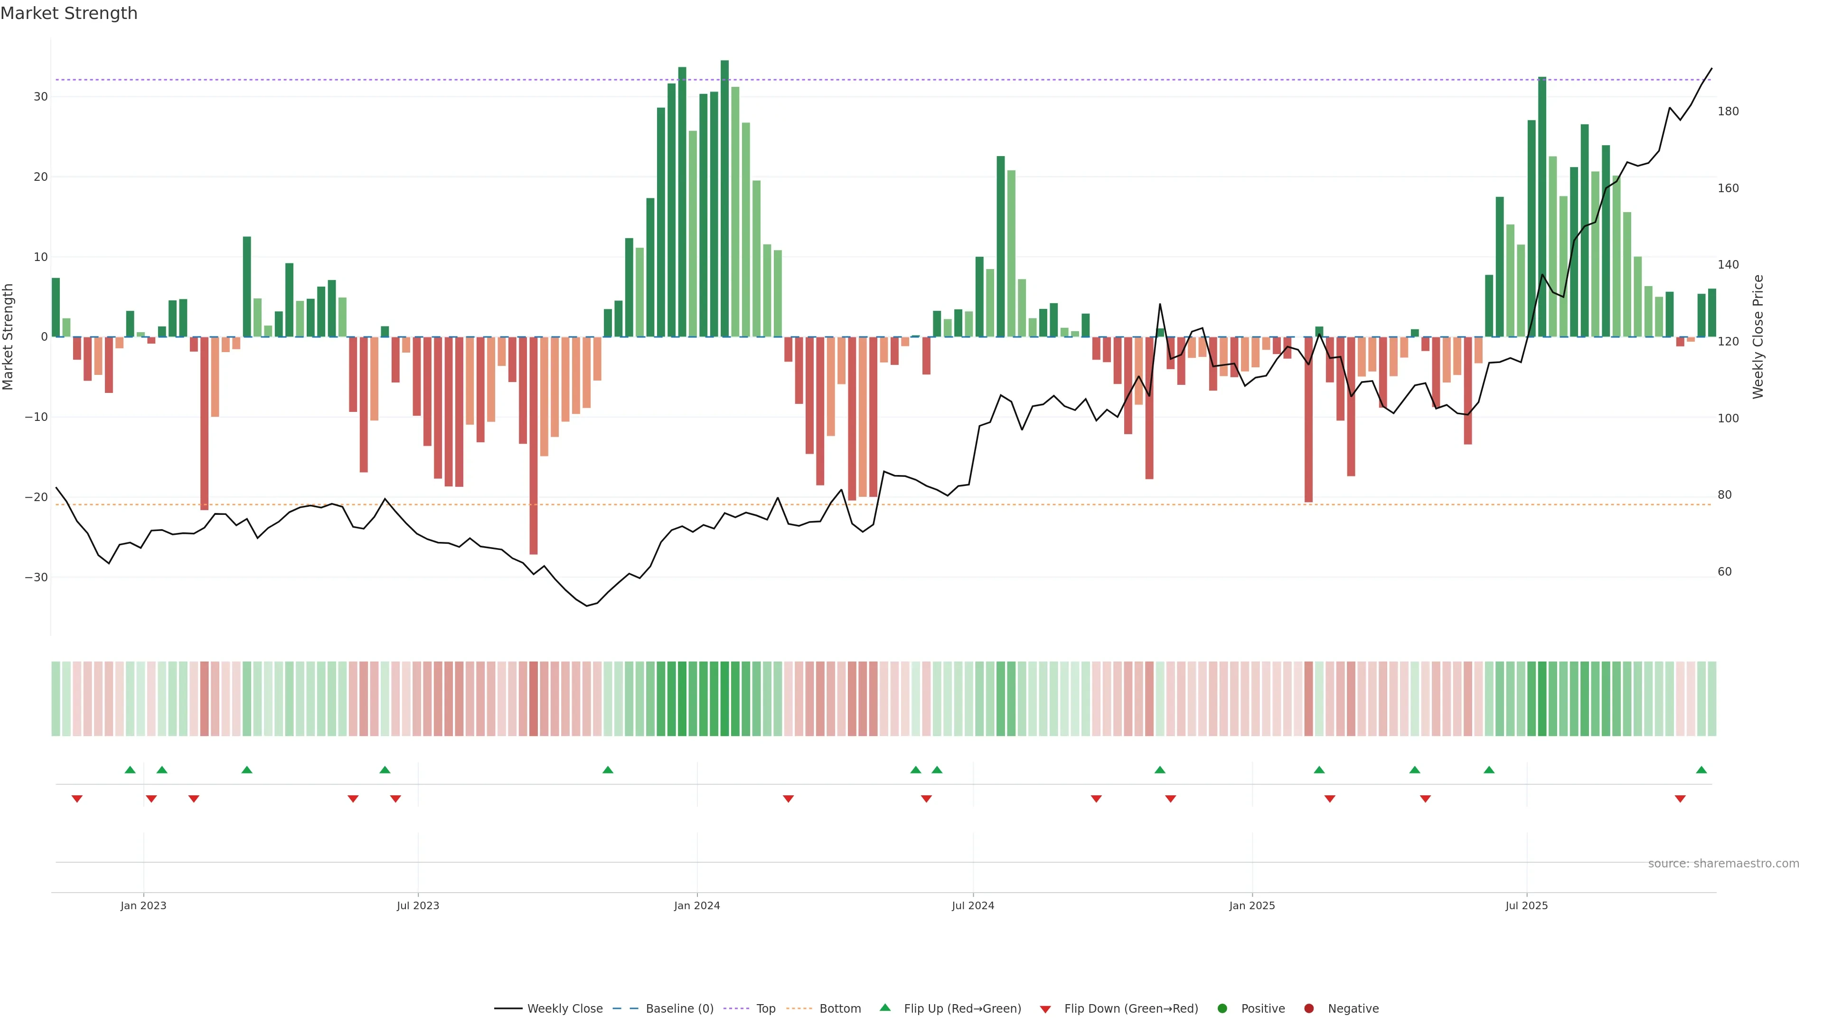Toggle the Top dotted line legend item
Viewport: 1823px width, 1025px height.
click(765, 1009)
